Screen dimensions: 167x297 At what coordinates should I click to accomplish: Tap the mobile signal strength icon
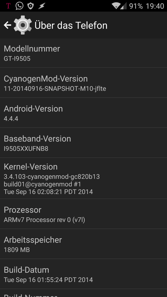[x=123, y=6]
